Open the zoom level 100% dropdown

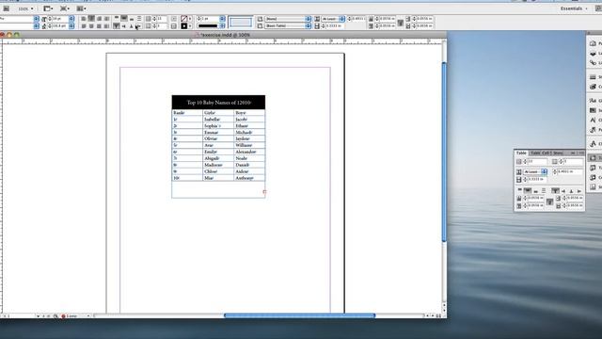pyautogui.click(x=25, y=8)
